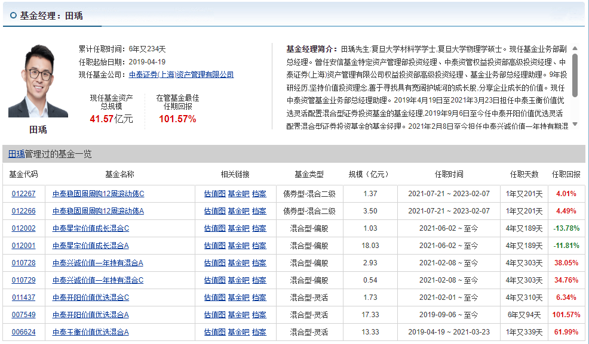Image resolution: width=589 pixels, height=344 pixels.
Task: Open 中泰开阳价值优选混合A fund page
Action: 91,314
